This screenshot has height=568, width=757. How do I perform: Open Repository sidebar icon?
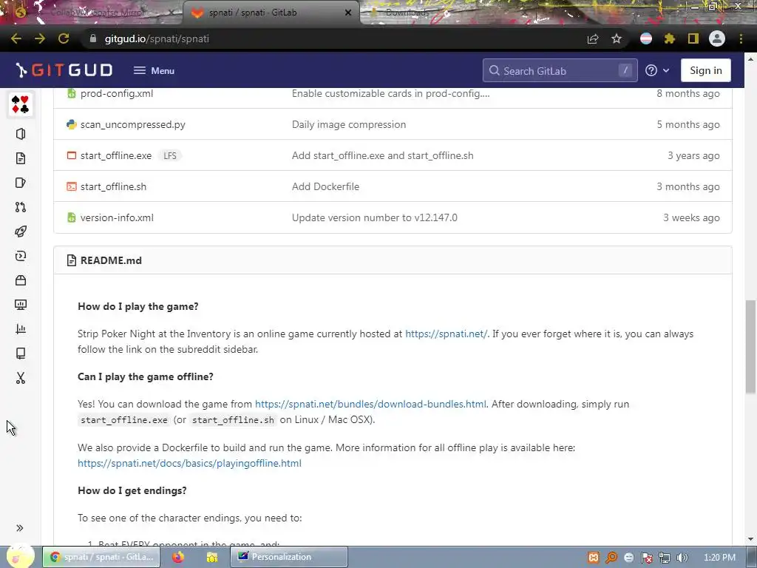tap(20, 158)
